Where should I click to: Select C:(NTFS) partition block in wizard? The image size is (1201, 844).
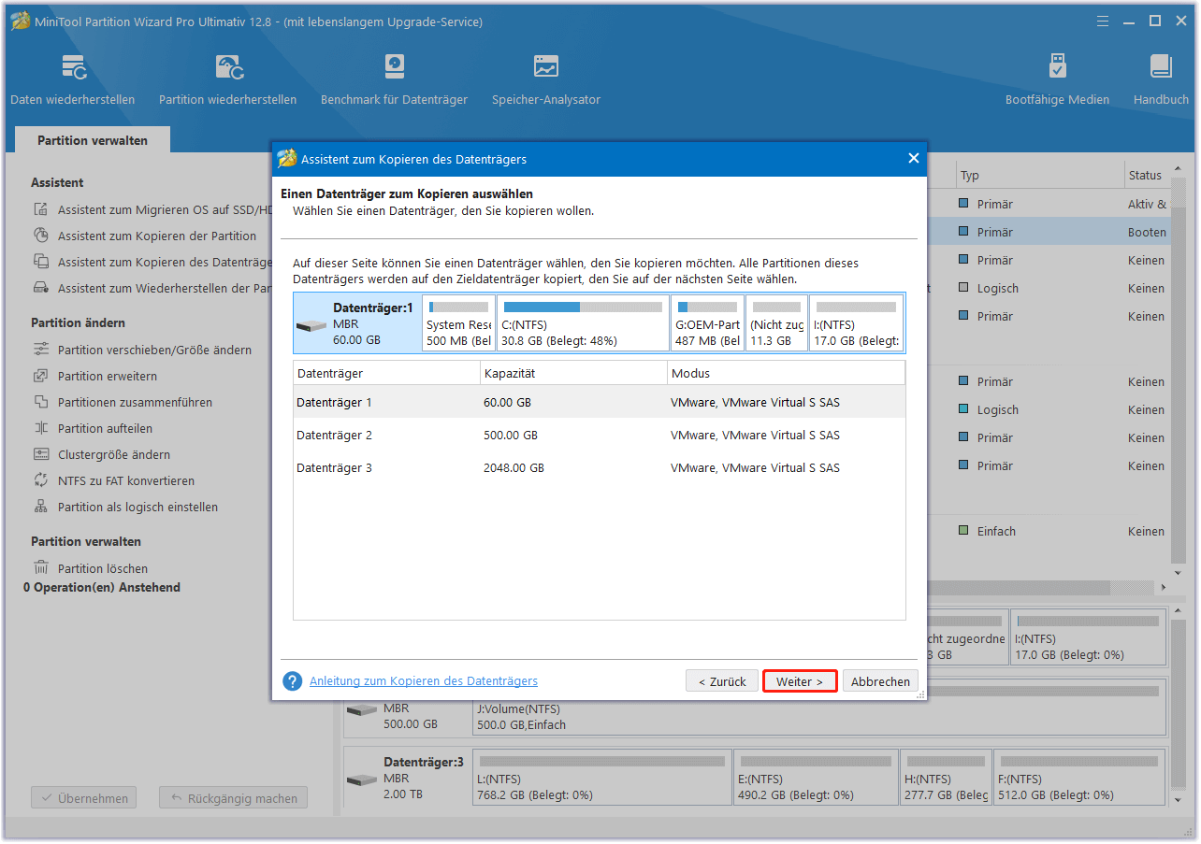pos(583,323)
